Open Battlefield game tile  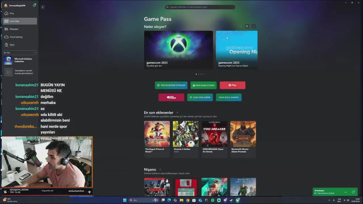pyautogui.click(x=214, y=187)
